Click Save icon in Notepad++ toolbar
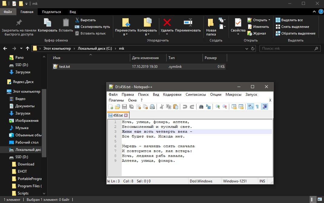This screenshot has height=203, width=324. (x=124, y=107)
